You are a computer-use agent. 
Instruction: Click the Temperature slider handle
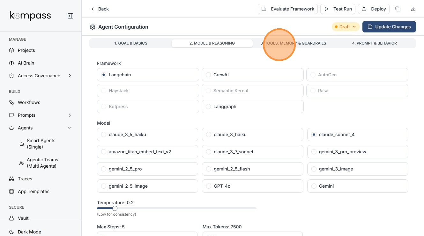click(115, 208)
